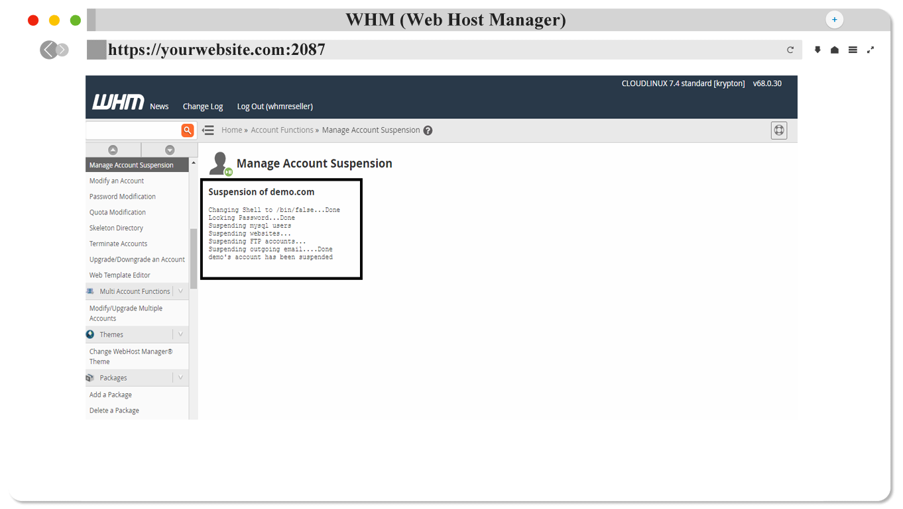Click Log Out (whmreseller)
The width and height of the screenshot is (903, 509).
275,107
